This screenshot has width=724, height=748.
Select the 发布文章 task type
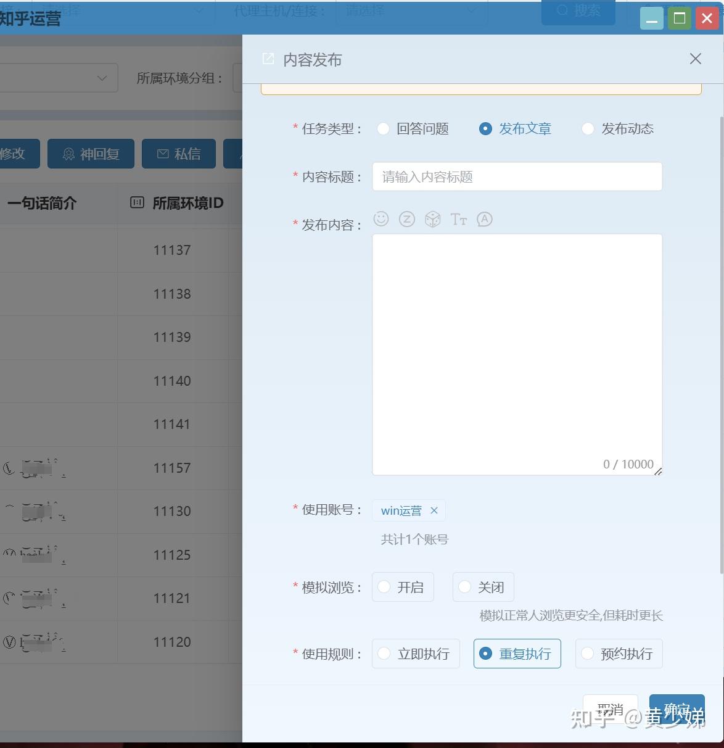coord(515,128)
